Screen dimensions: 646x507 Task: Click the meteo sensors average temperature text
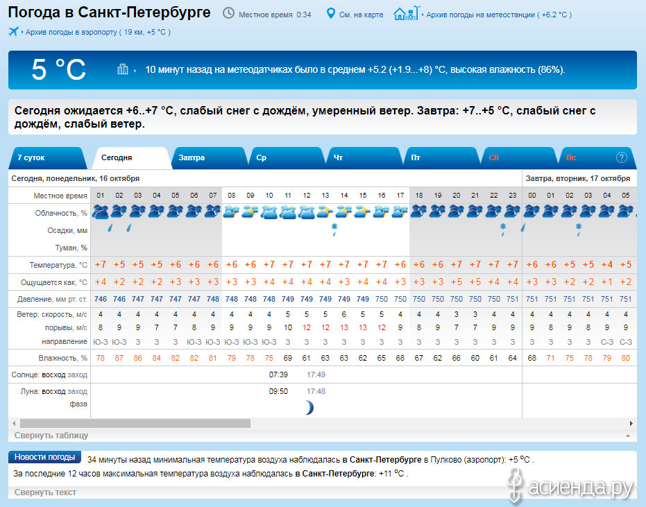point(355,69)
